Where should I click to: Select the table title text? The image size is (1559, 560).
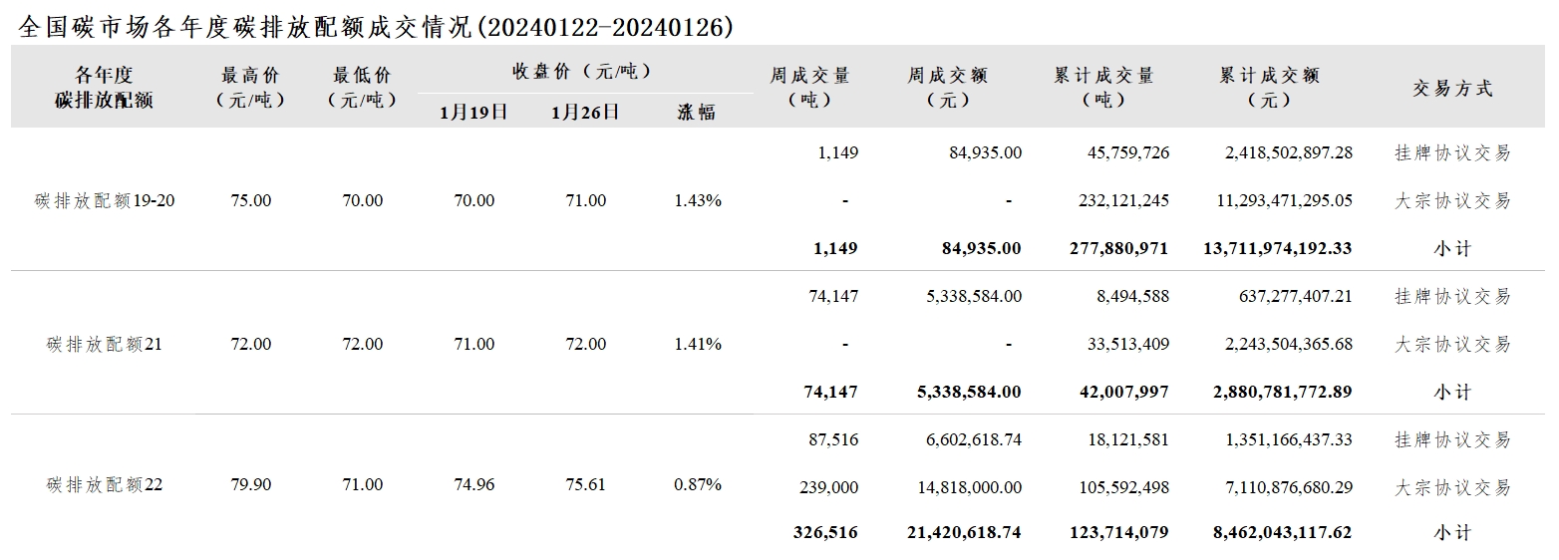(377, 26)
